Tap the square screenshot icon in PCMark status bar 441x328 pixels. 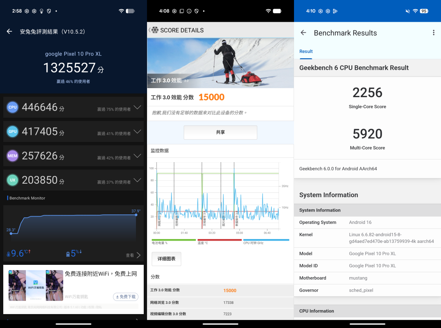tap(182, 11)
